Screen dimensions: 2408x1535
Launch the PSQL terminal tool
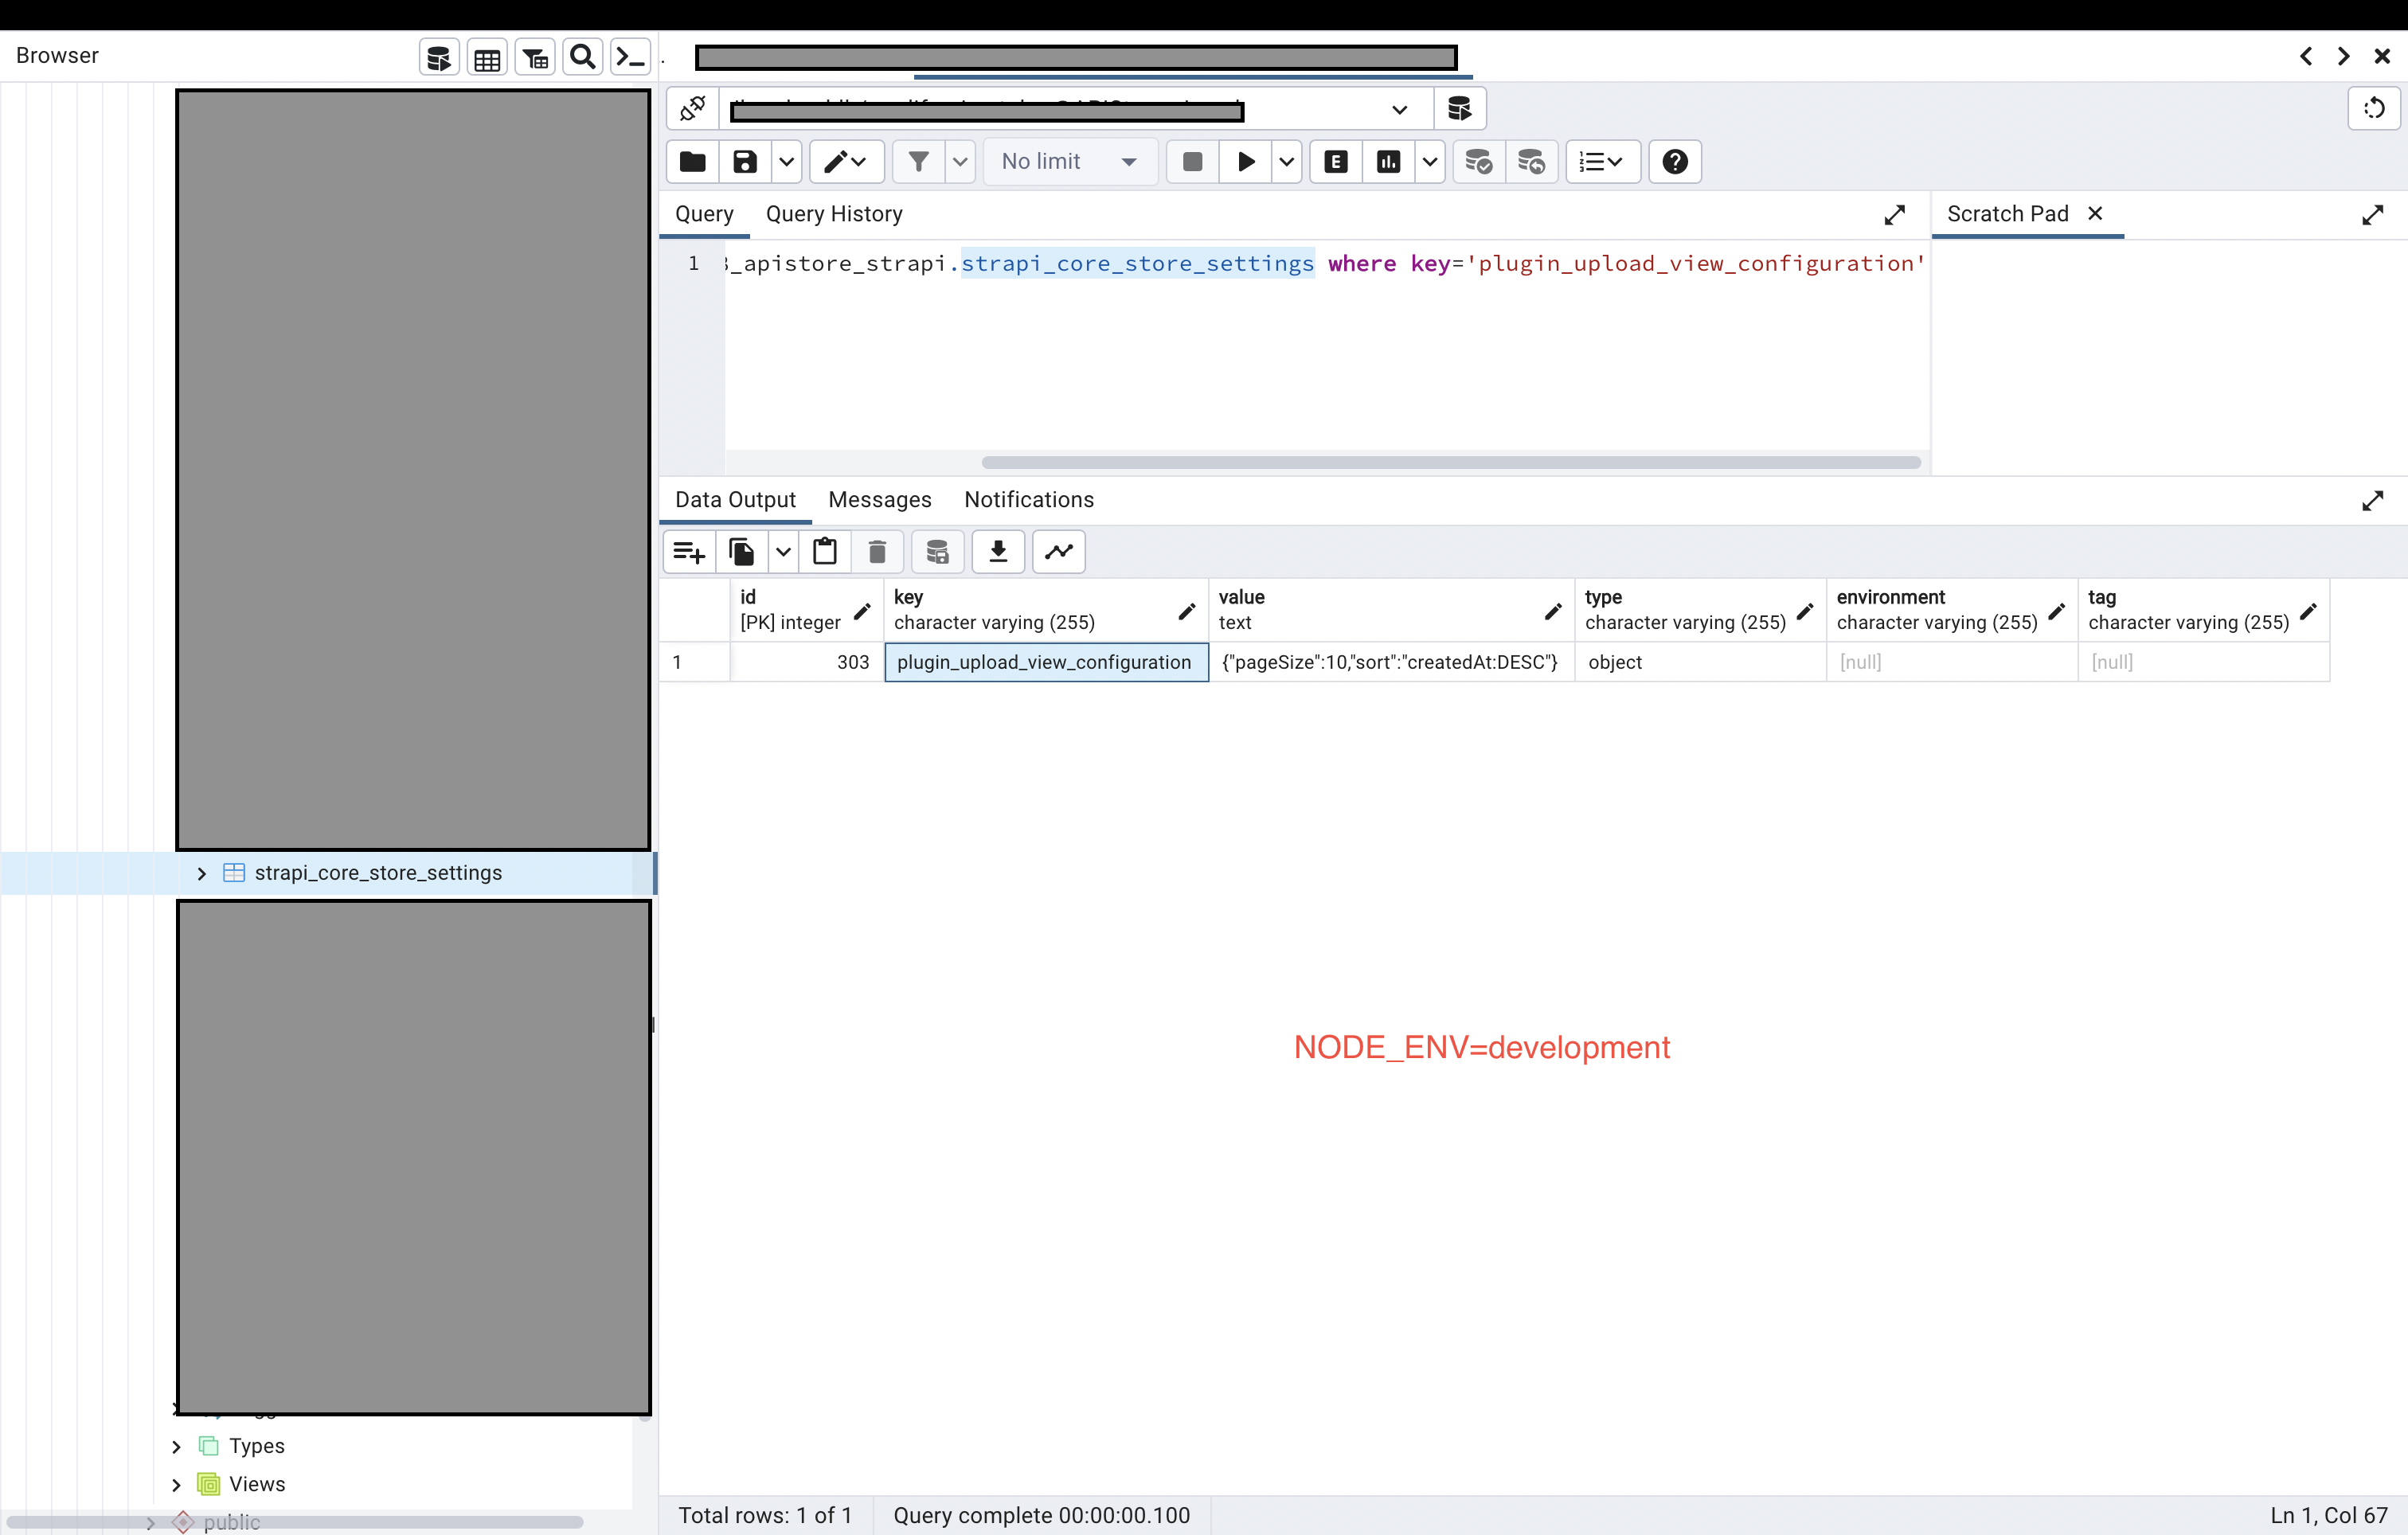click(630, 56)
